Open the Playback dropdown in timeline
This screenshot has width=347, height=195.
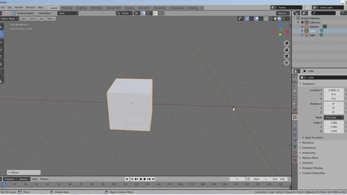click(x=11, y=179)
